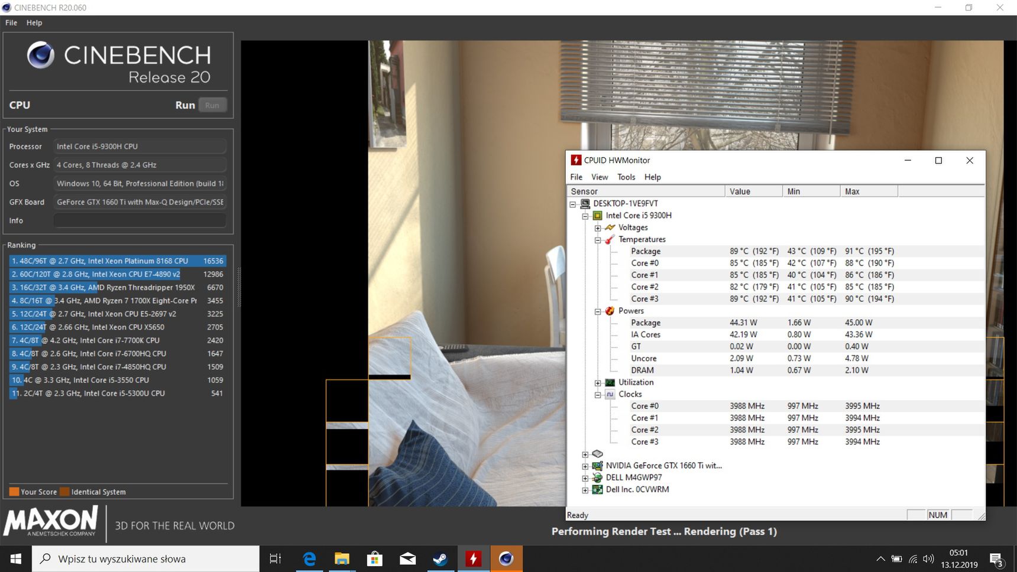Select ranking entry AMD Ryzen Threadripper 1950X
Screen dimensions: 1017x572
tap(118, 287)
